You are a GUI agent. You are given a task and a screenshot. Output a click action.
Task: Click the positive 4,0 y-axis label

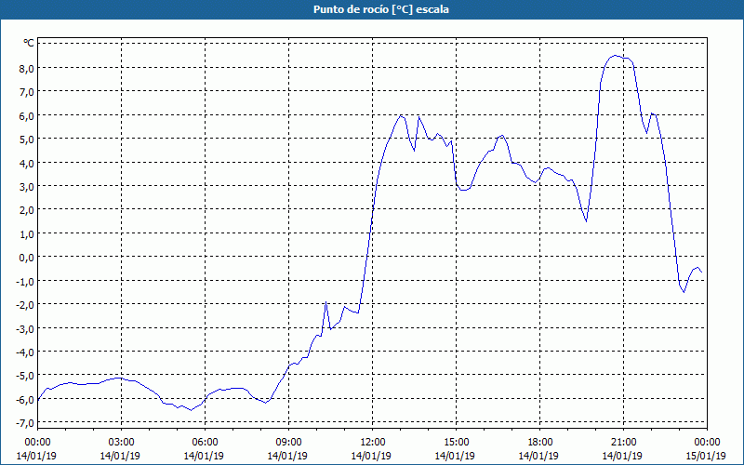point(27,164)
